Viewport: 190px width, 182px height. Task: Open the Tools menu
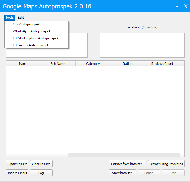point(10,18)
